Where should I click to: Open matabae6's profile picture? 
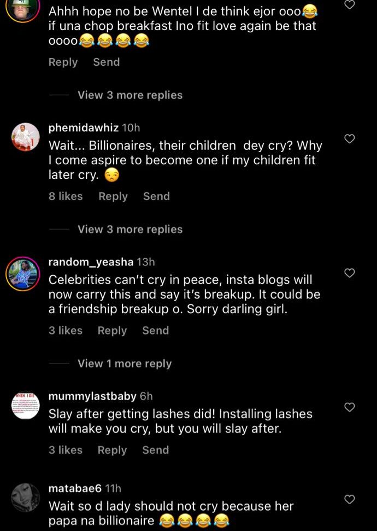coord(26,498)
